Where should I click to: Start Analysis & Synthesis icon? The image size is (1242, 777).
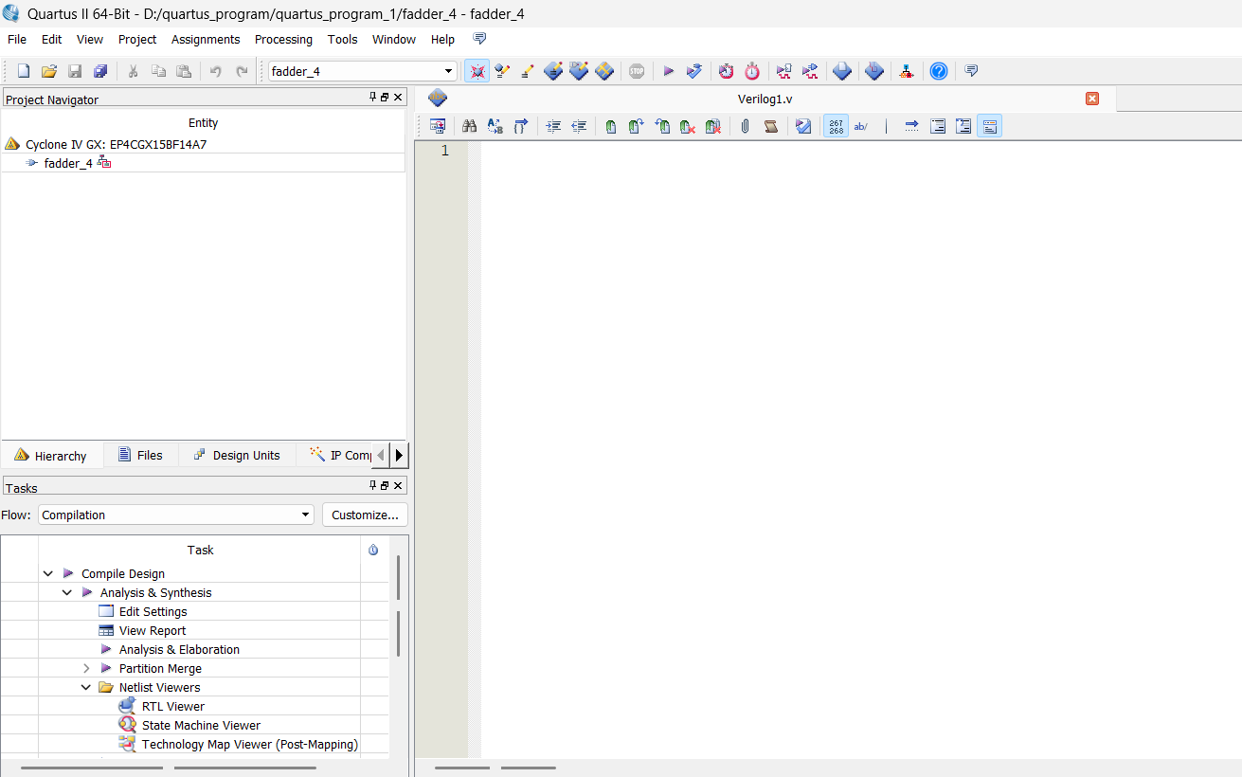point(694,71)
